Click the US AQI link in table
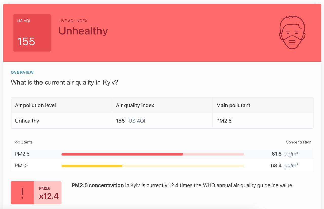 [137, 121]
